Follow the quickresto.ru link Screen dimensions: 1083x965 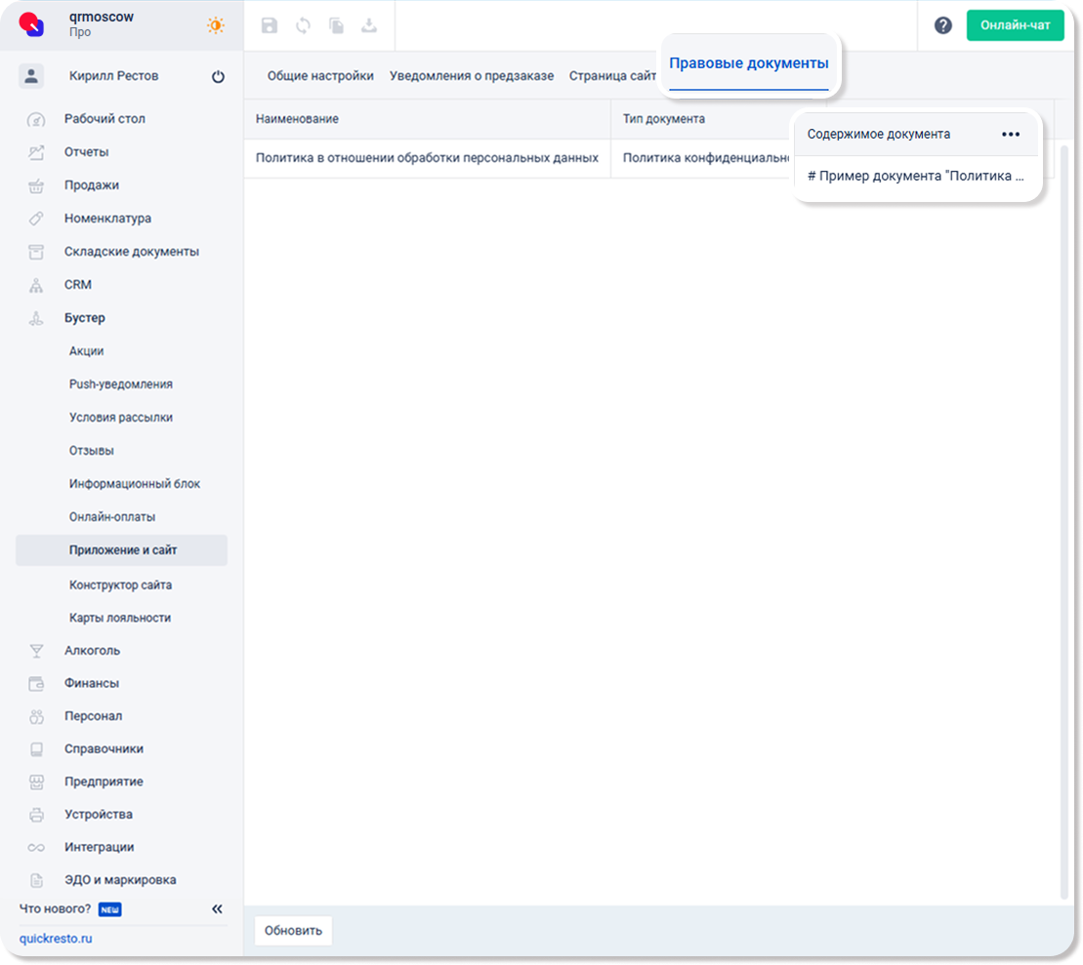[x=56, y=939]
